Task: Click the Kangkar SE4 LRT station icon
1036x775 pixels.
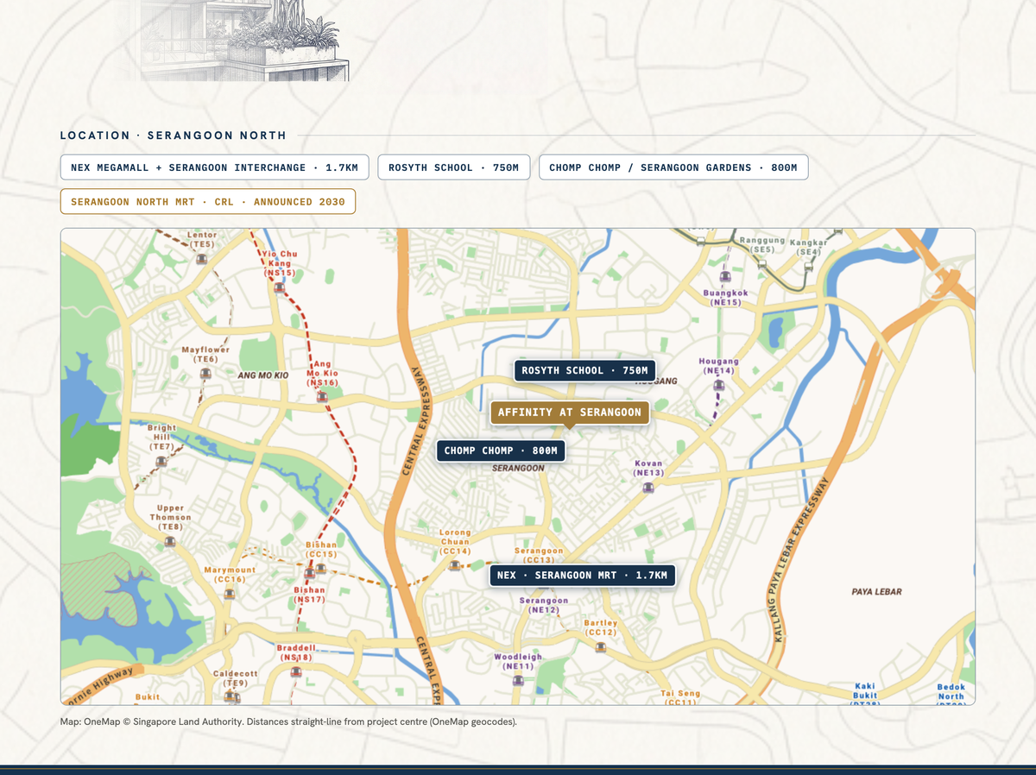Action: click(x=808, y=267)
